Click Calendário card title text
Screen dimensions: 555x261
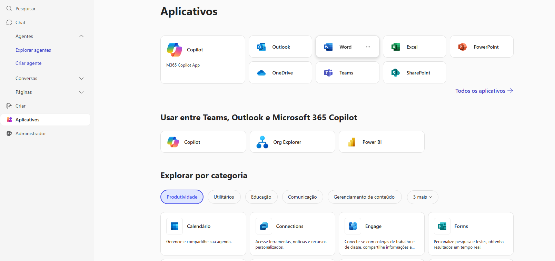[199, 226]
